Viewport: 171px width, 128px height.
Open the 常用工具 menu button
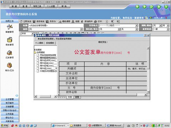37,6
